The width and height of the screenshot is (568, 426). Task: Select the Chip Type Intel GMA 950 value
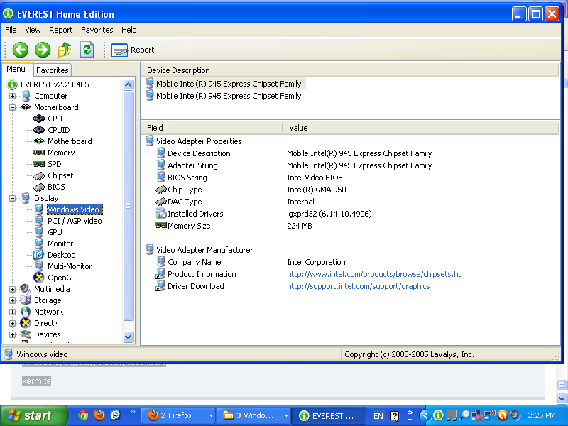316,190
